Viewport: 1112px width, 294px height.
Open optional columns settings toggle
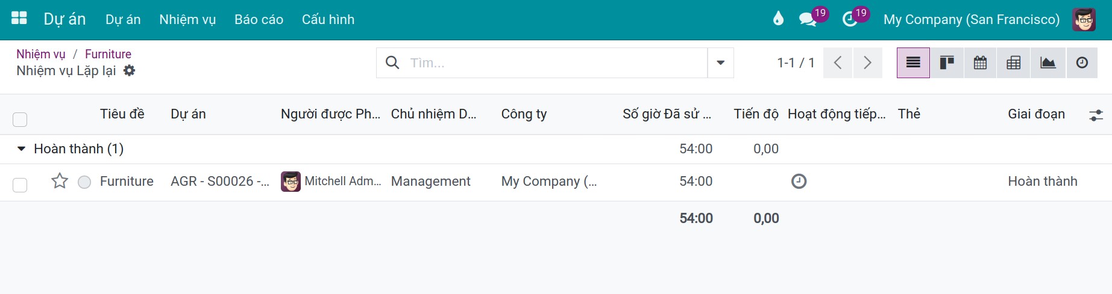coord(1096,115)
